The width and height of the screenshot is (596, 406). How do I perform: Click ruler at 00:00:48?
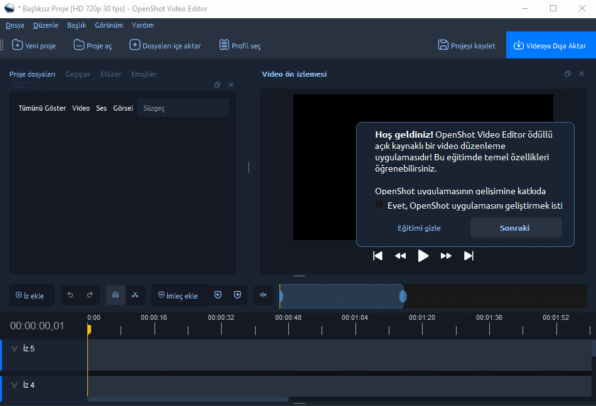(x=288, y=317)
